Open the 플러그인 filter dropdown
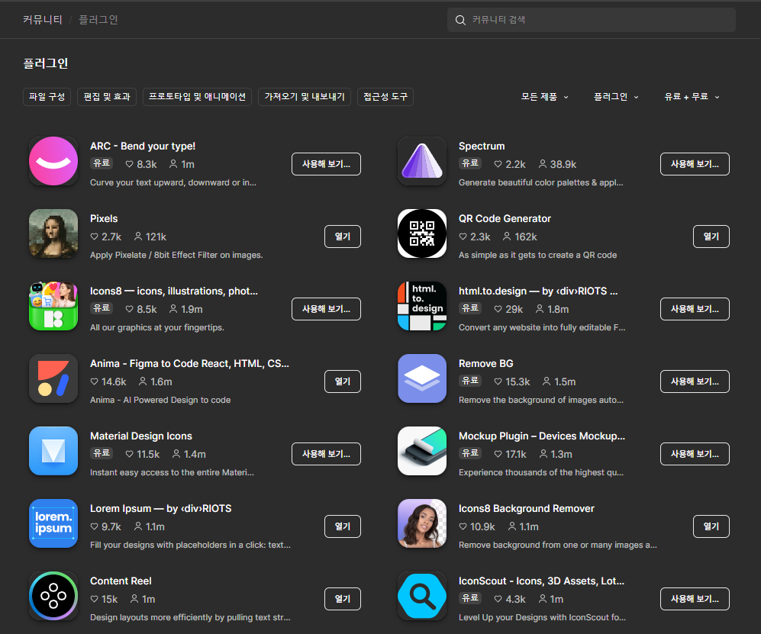This screenshot has height=634, width=761. 616,97
